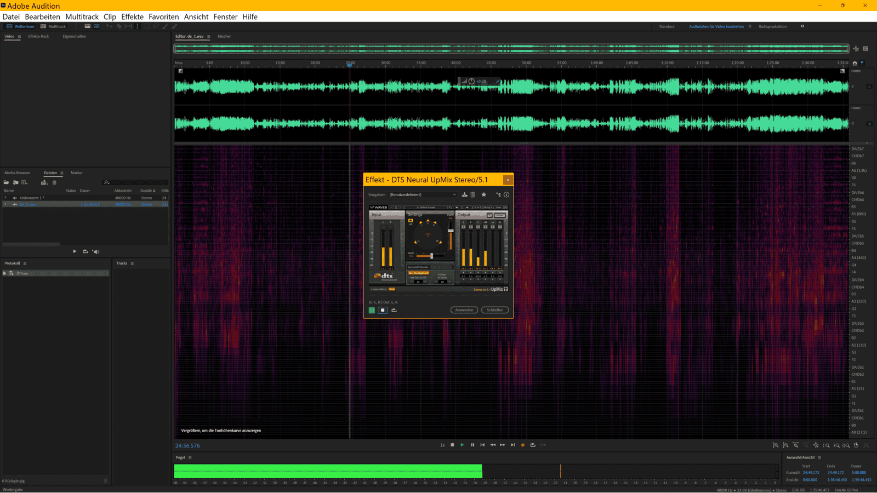Select the Paintbrush Selection tool
The image size is (877, 493).
pyautogui.click(x=165, y=26)
